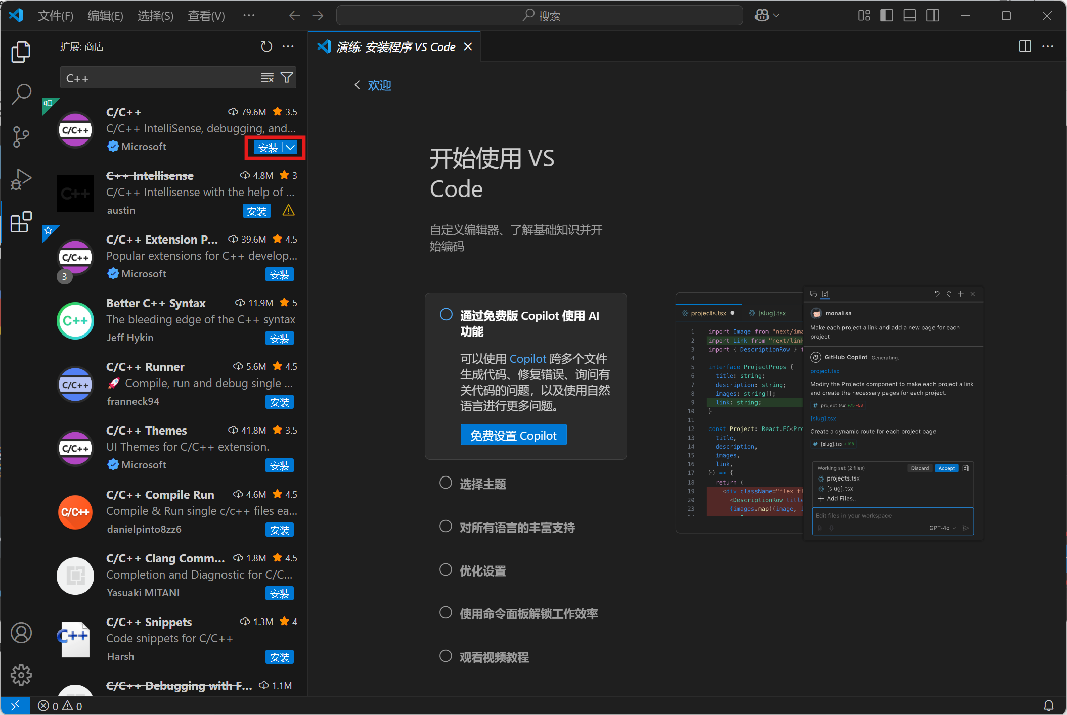Open the 查看(V) menu

tap(206, 15)
